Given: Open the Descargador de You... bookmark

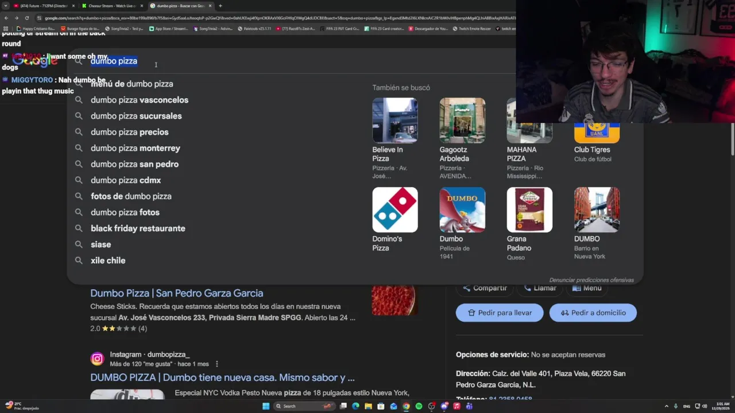Looking at the screenshot, I should click(x=428, y=28).
